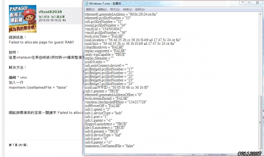This screenshot has width=264, height=157.
Task: Click the #4 post number link
Action: point(64,20)
